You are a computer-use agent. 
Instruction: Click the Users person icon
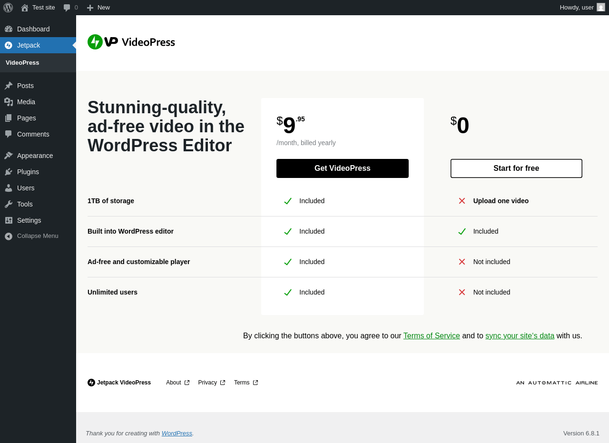pos(9,188)
